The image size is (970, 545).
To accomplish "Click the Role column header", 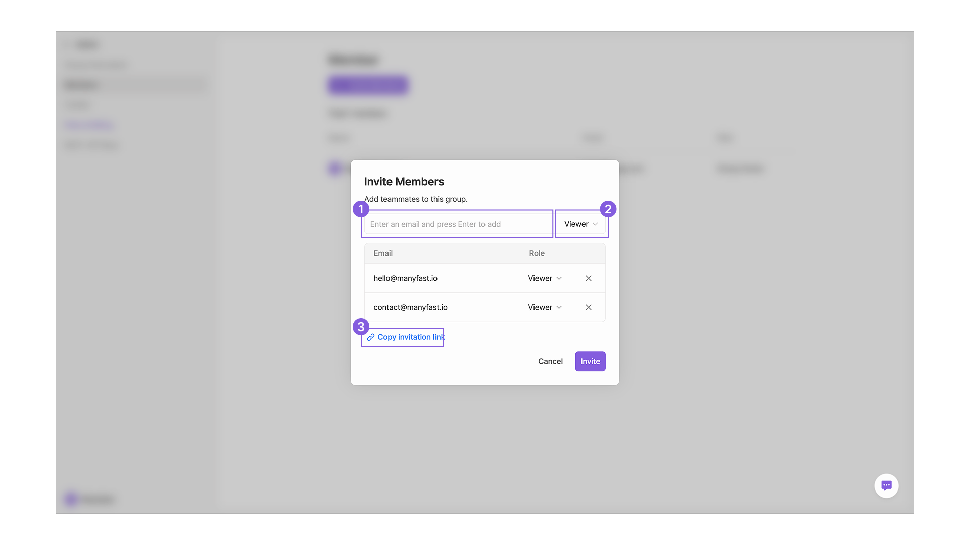I will click(x=537, y=253).
